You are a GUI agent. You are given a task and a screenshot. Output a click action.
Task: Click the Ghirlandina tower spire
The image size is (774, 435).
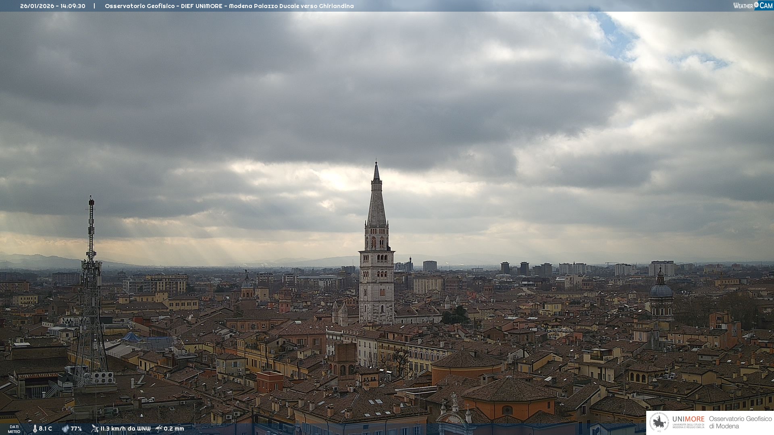point(377,193)
